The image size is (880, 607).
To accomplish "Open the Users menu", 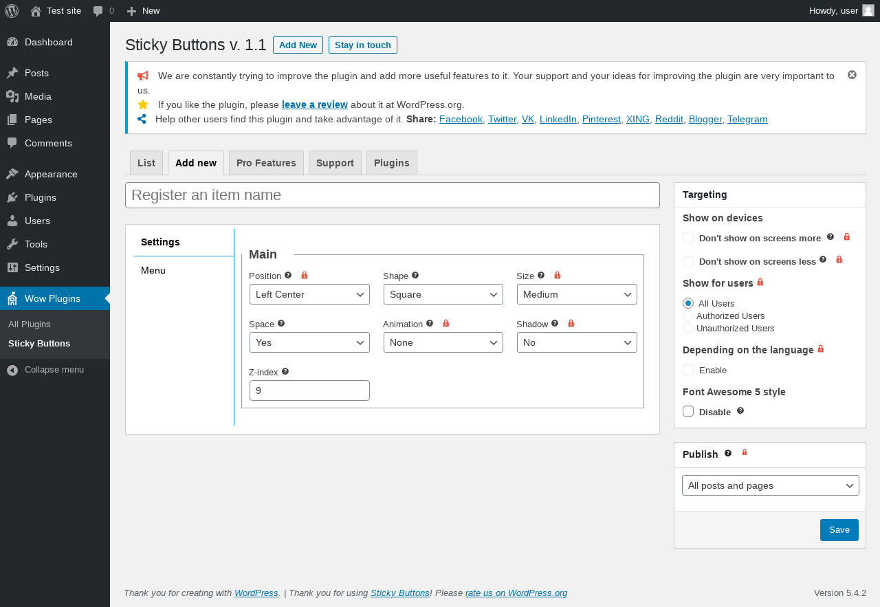I will [x=55, y=221].
